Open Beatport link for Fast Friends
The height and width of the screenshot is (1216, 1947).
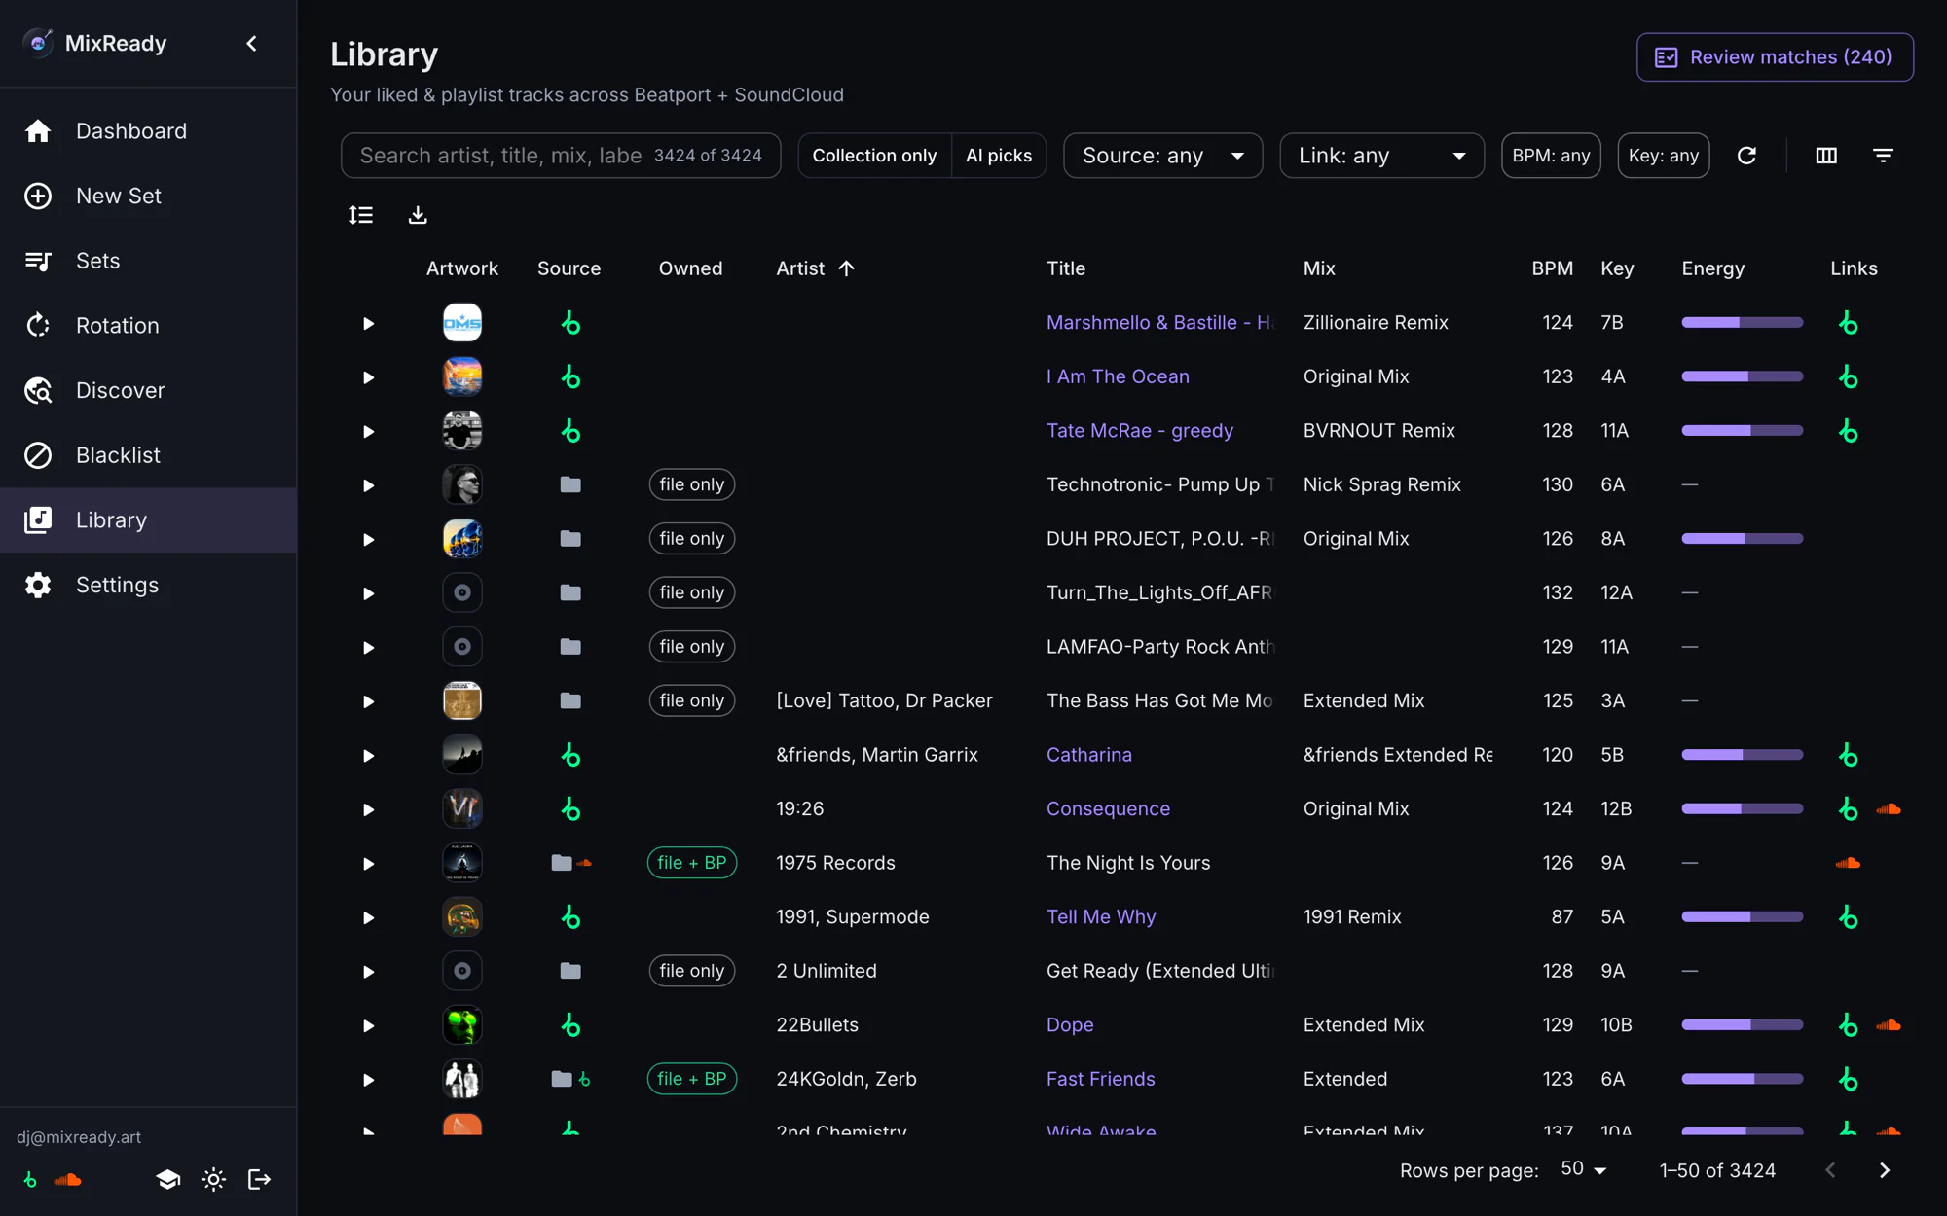click(x=1848, y=1079)
